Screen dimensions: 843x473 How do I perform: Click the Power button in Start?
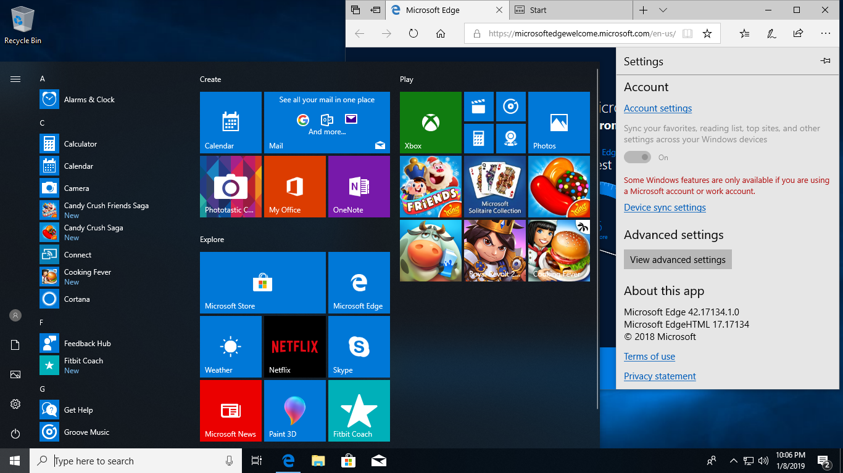click(x=15, y=434)
